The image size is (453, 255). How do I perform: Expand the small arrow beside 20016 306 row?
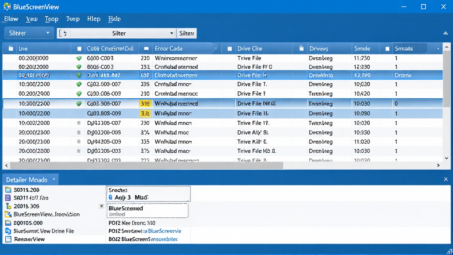101,206
